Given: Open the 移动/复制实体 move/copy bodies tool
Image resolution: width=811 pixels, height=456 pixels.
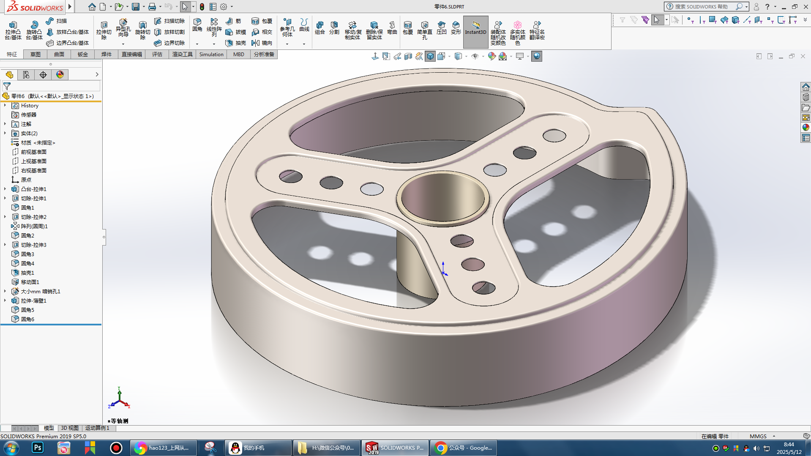Looking at the screenshot, I should coord(352,30).
